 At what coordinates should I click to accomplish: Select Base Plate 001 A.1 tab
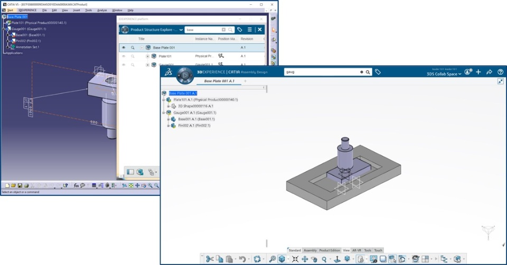(219, 81)
